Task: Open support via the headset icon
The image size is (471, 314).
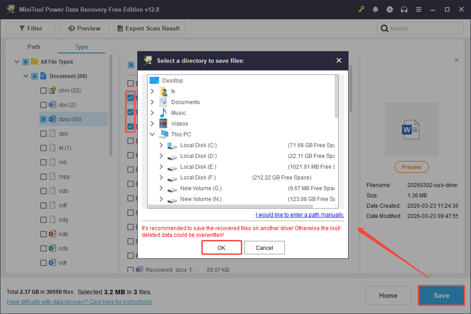Action: coord(404,9)
